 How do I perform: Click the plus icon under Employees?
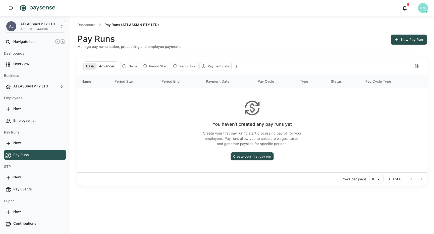coord(8,109)
